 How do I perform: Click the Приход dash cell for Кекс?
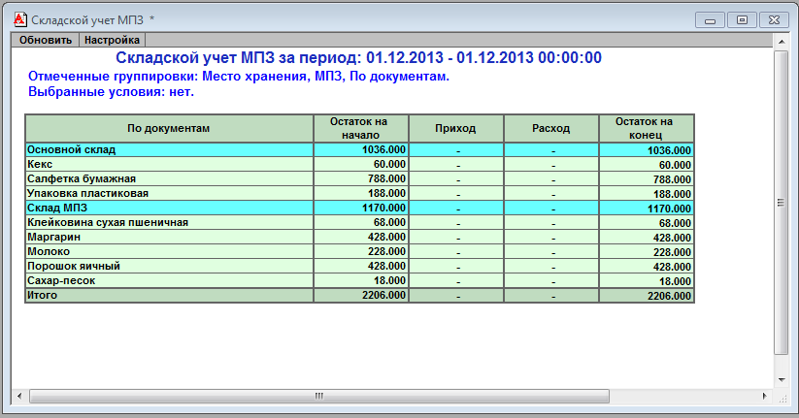pos(458,165)
